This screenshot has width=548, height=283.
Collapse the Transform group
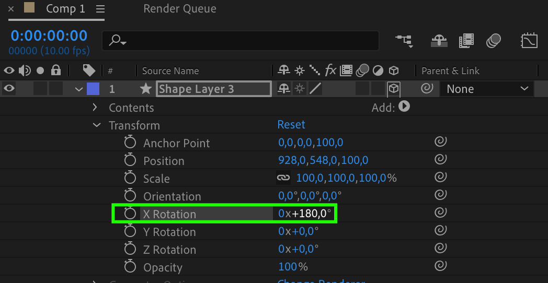coord(96,125)
